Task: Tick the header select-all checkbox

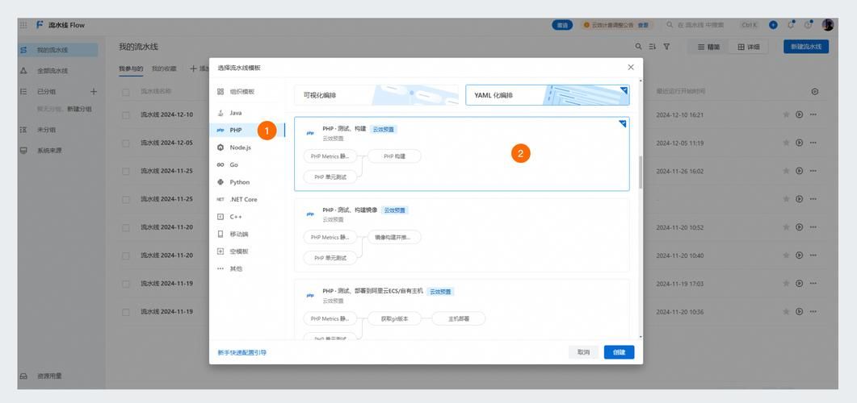Action: (126, 92)
